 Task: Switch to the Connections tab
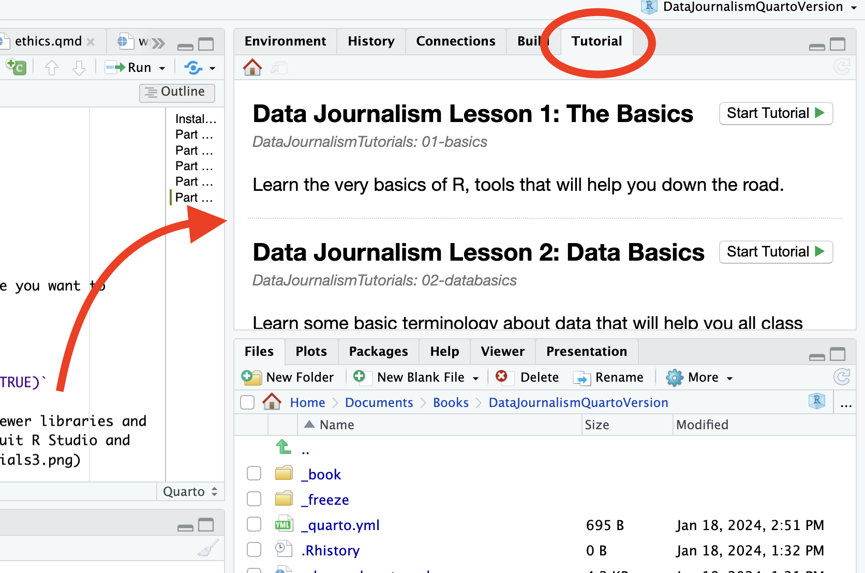[x=455, y=41]
